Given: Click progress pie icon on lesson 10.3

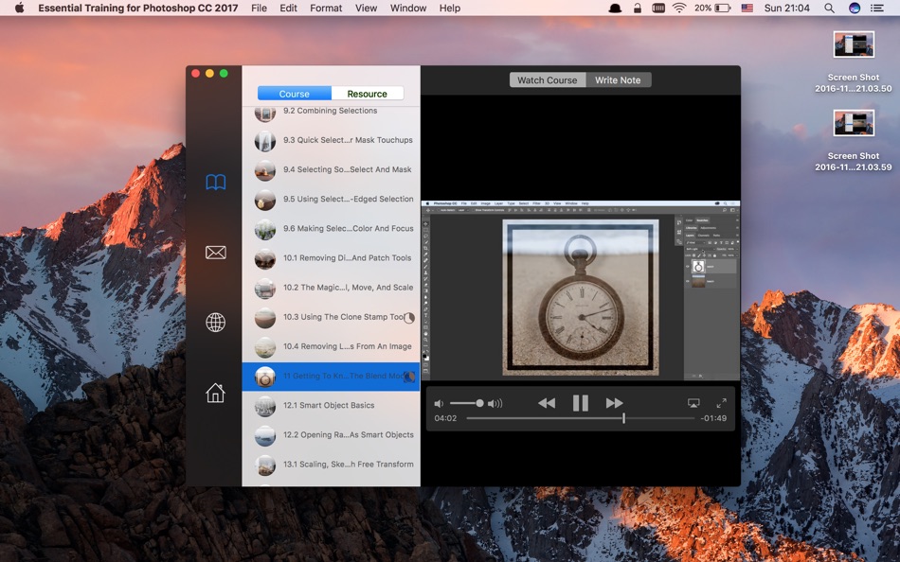Looking at the screenshot, I should [x=409, y=318].
